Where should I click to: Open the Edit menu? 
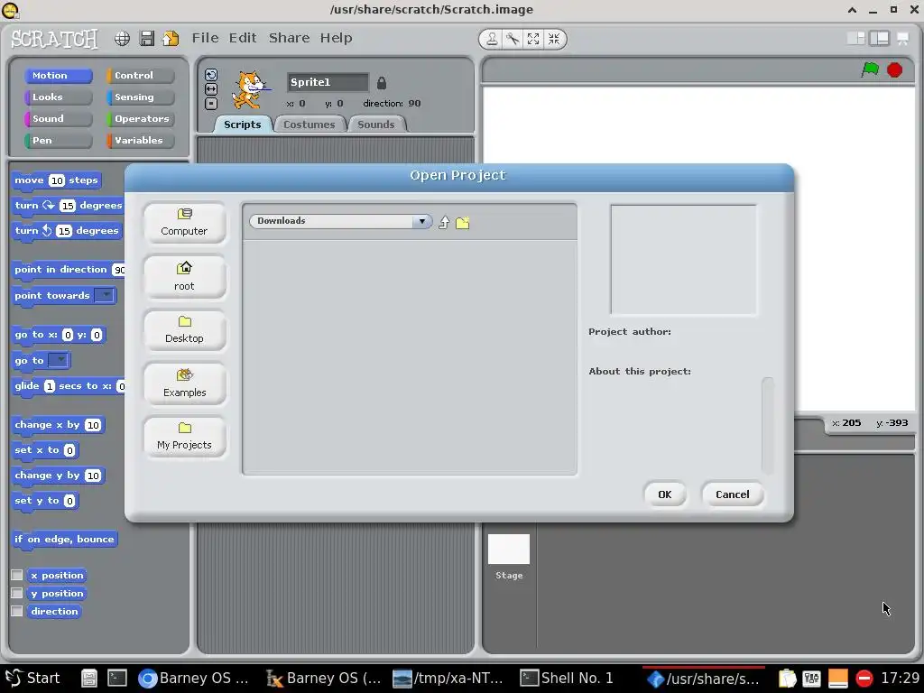[x=243, y=38]
